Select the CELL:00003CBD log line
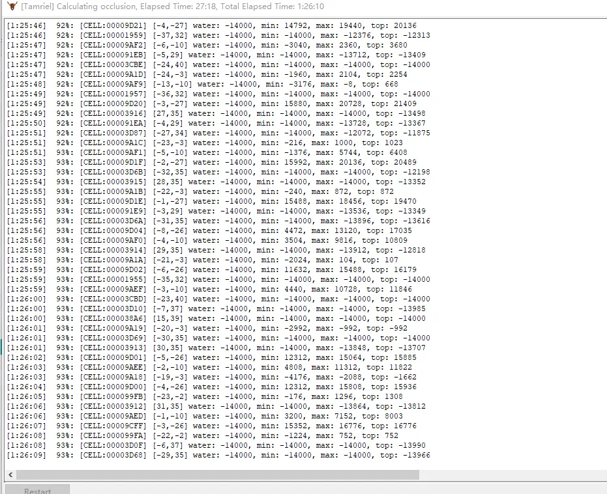This screenshot has height=494, width=607. 218,299
